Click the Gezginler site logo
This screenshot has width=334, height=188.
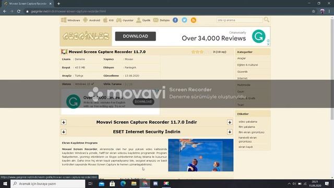click(86, 36)
